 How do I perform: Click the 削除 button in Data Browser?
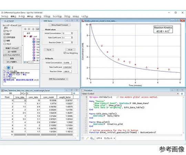pos(12,59)
